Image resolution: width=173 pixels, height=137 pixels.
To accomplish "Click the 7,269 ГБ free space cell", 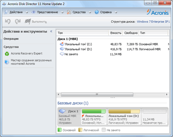I will pyautogui.click(x=132, y=44).
